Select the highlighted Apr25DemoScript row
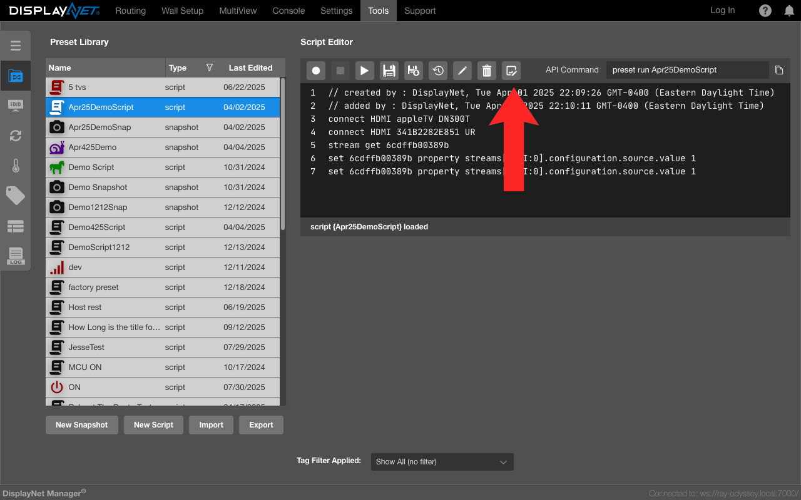This screenshot has width=801, height=500. tap(163, 107)
